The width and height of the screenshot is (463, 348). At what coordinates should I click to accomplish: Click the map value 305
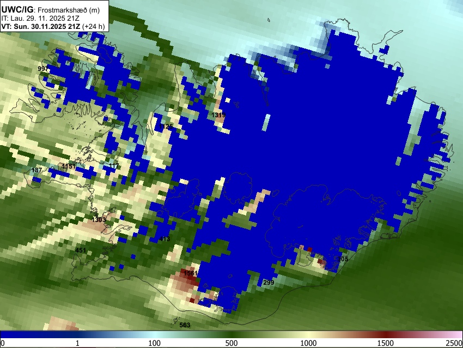pos(343,259)
